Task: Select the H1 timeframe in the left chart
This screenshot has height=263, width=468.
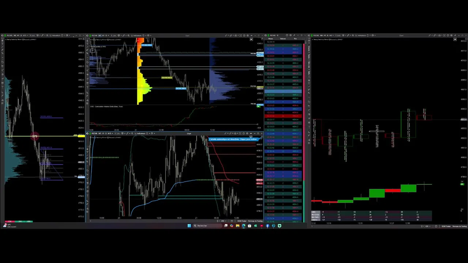Action: click(x=17, y=35)
